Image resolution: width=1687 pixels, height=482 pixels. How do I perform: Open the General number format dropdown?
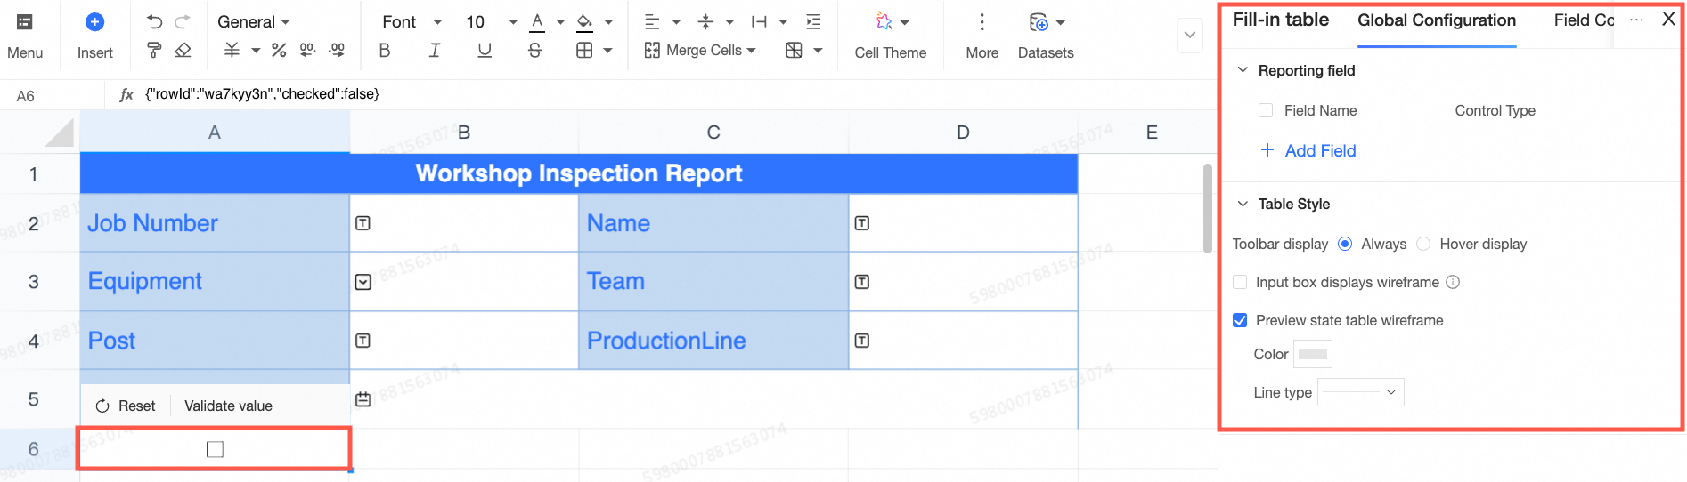tap(254, 22)
